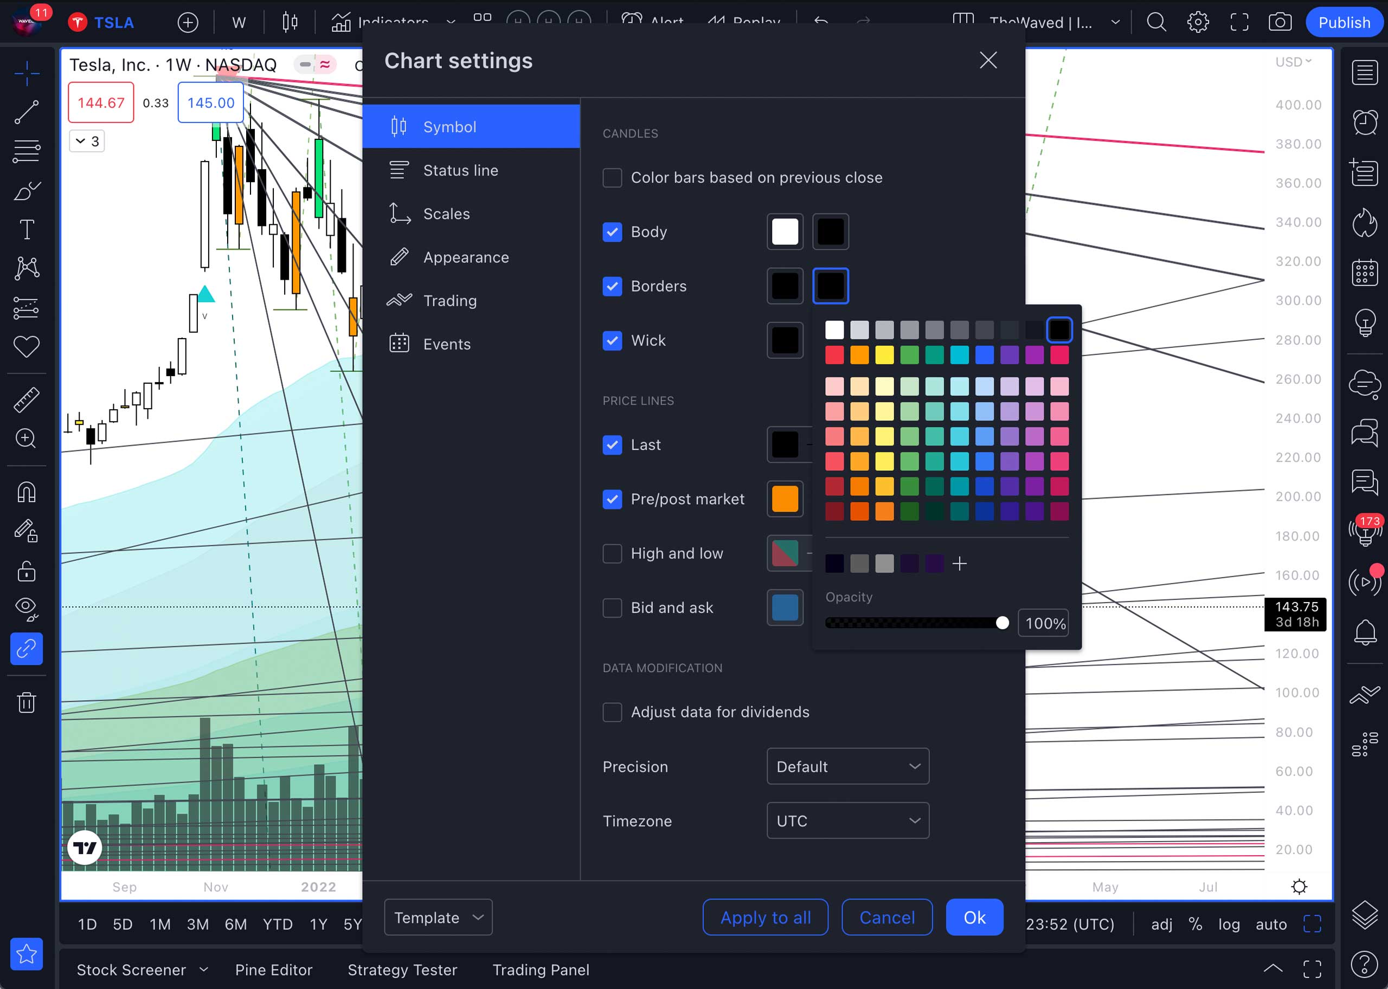Enable the Bid and ask checkbox
This screenshot has width=1388, height=989.
pos(612,608)
